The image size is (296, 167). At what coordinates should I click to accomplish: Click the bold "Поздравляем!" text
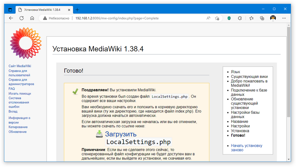tap(95, 90)
